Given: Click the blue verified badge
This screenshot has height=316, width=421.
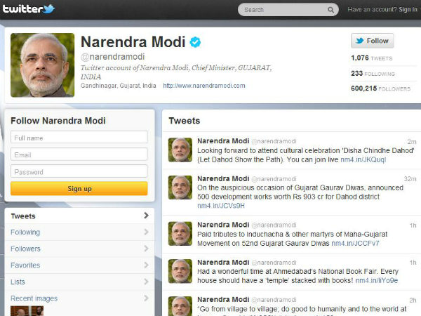Looking at the screenshot, I should pos(195,42).
